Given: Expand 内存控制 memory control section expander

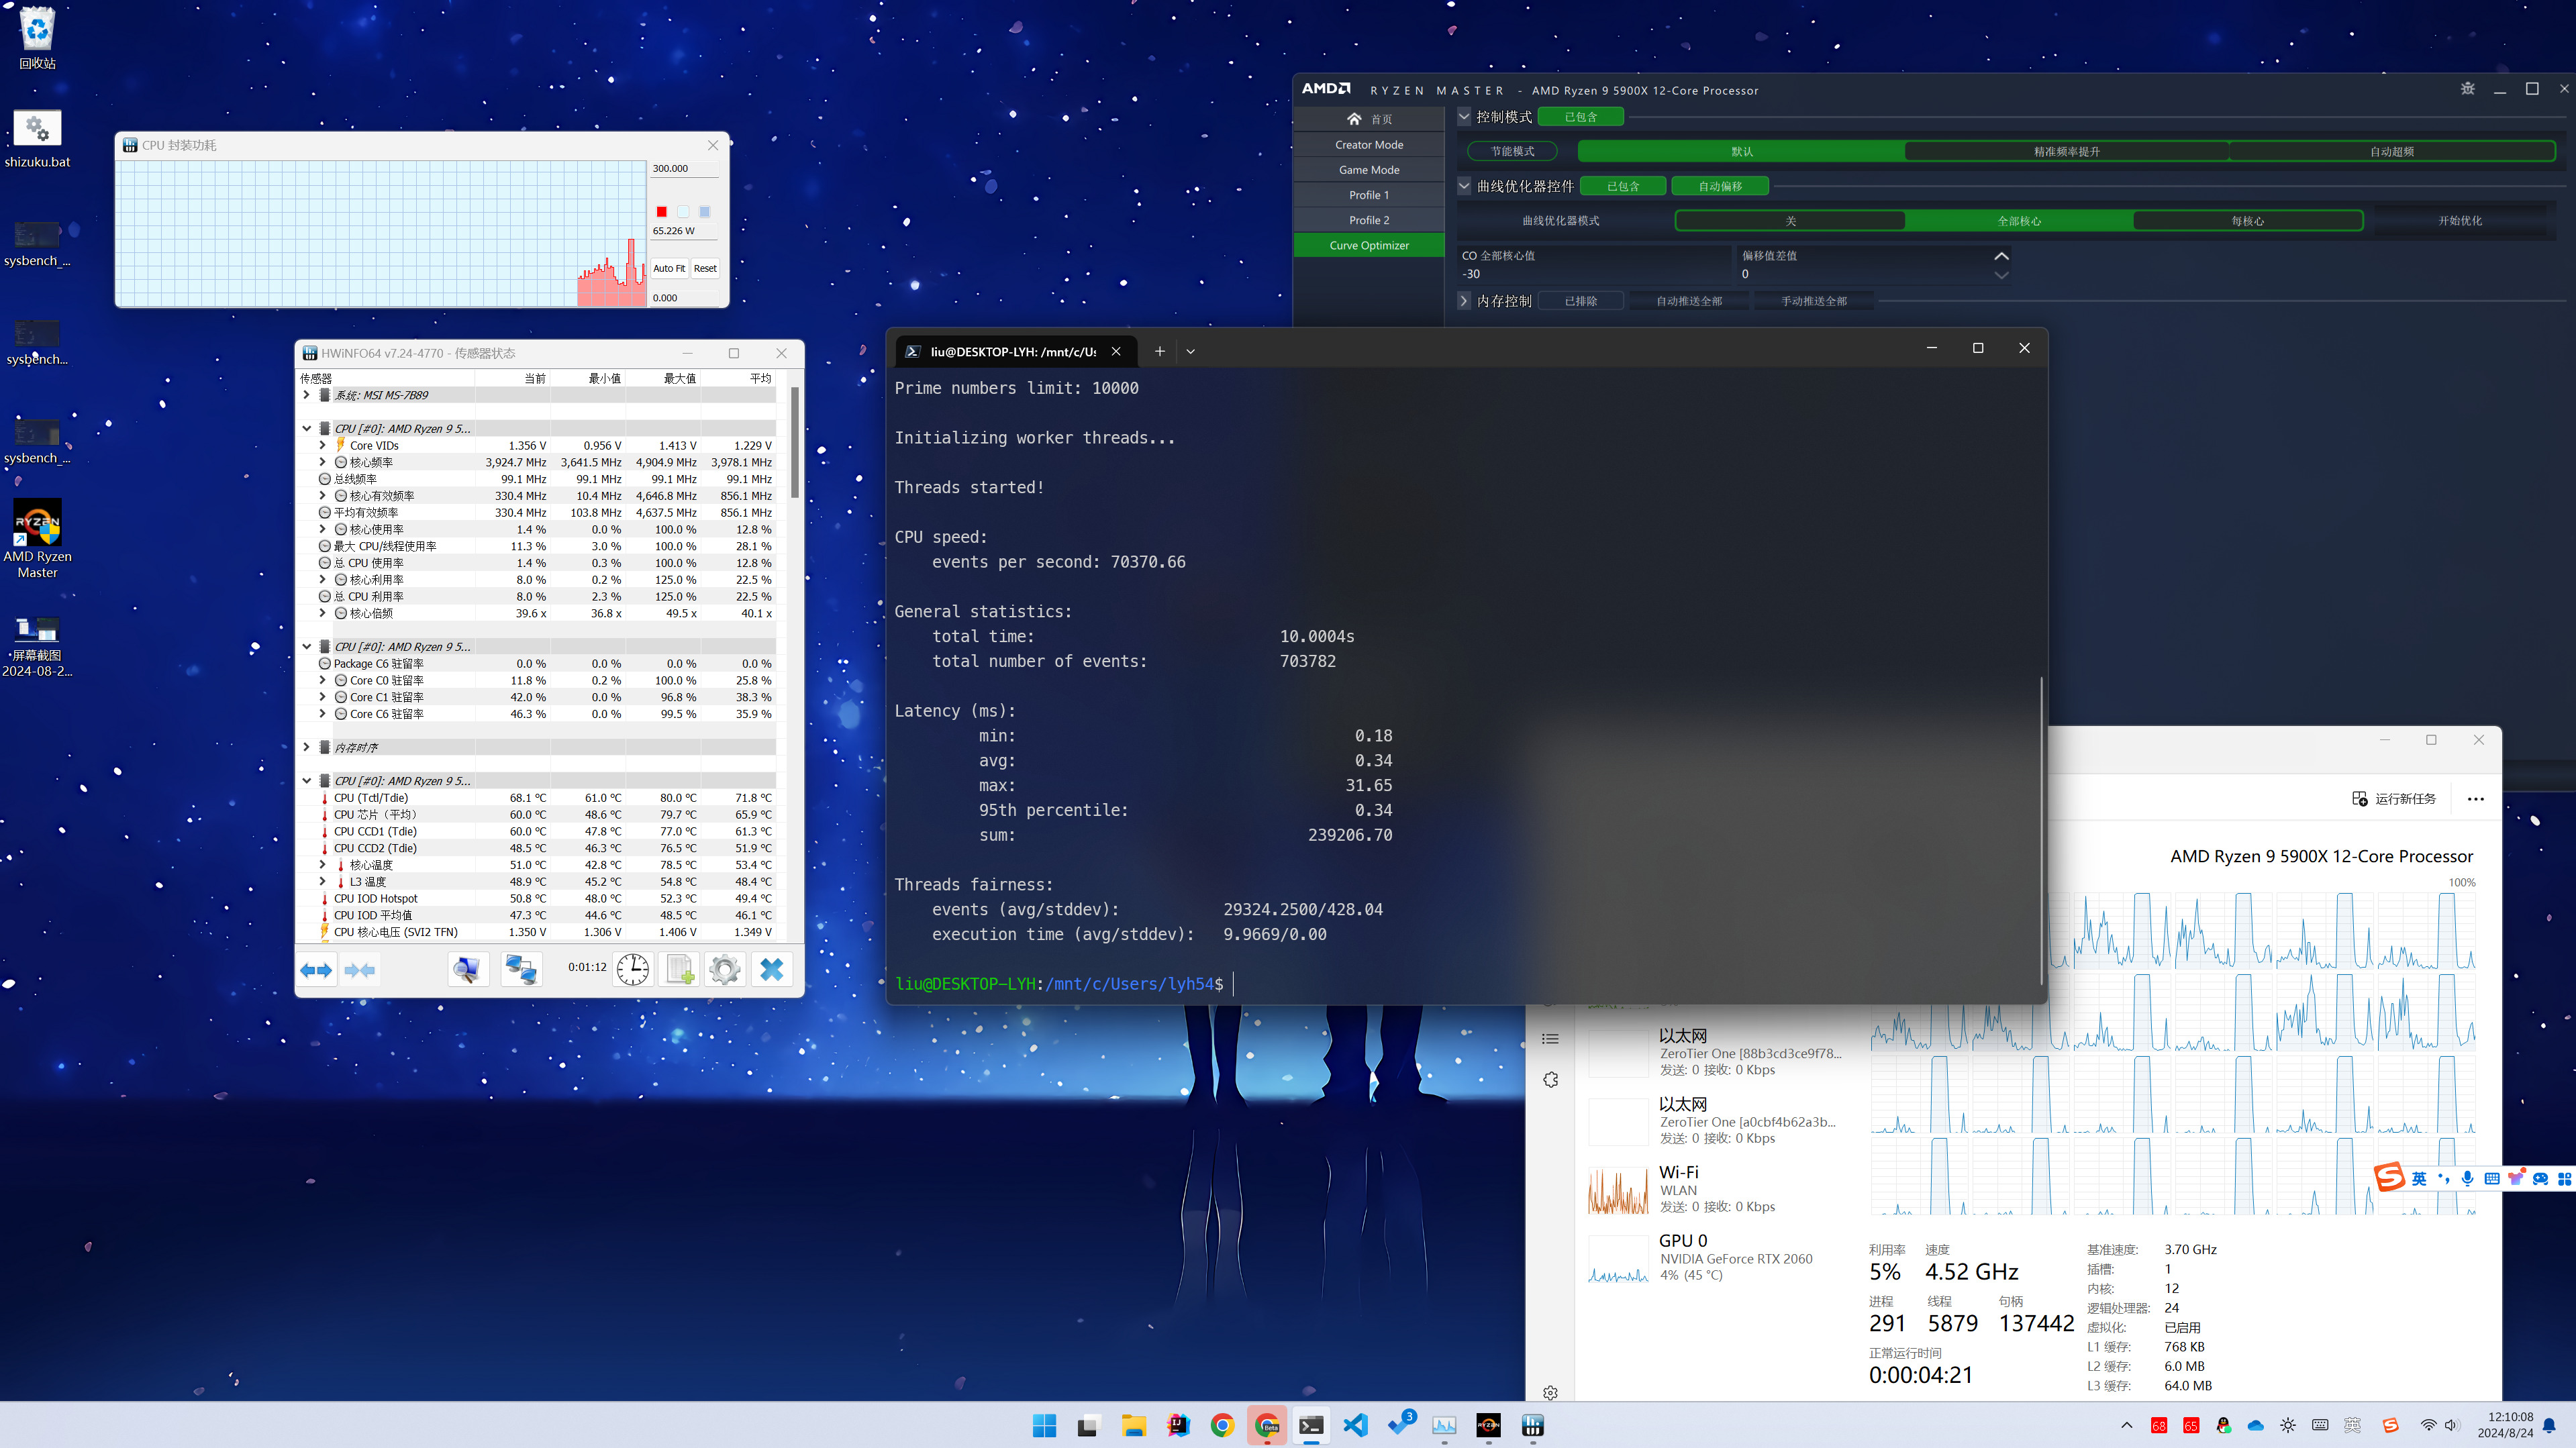Looking at the screenshot, I should 1463,301.
